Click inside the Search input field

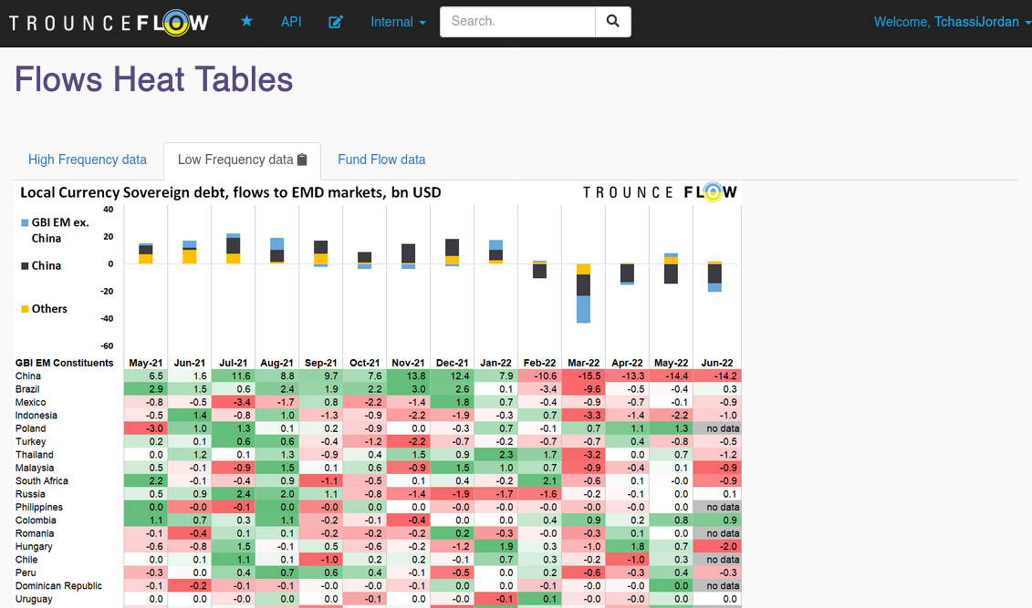pyautogui.click(x=517, y=21)
